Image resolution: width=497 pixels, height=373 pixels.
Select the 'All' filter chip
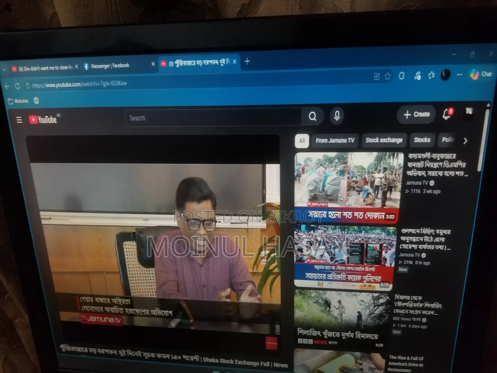point(302,140)
